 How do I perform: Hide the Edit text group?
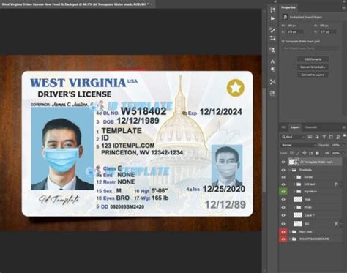[x=283, y=184]
